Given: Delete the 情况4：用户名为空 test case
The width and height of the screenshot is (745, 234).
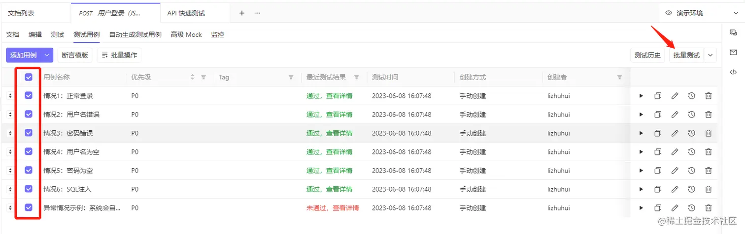Looking at the screenshot, I should (x=709, y=152).
